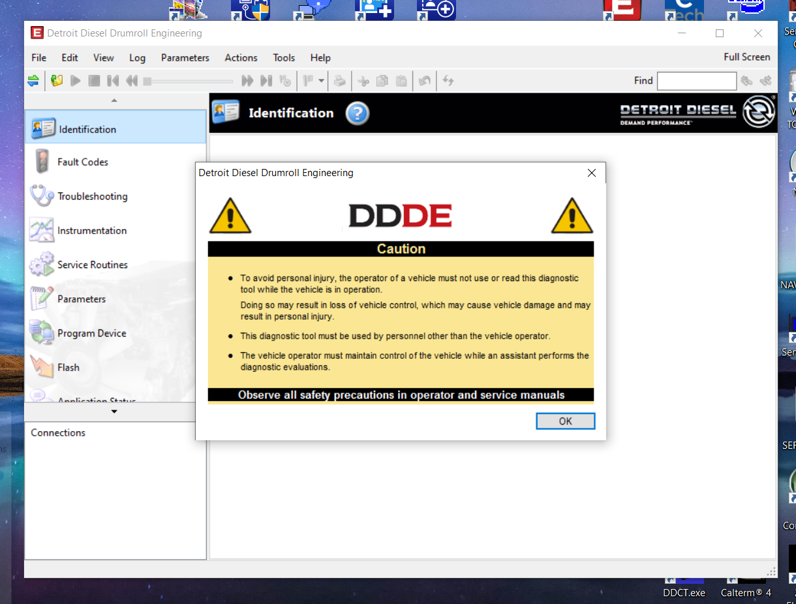Click the green connect arrows toolbar icon
The width and height of the screenshot is (796, 604).
click(x=33, y=81)
